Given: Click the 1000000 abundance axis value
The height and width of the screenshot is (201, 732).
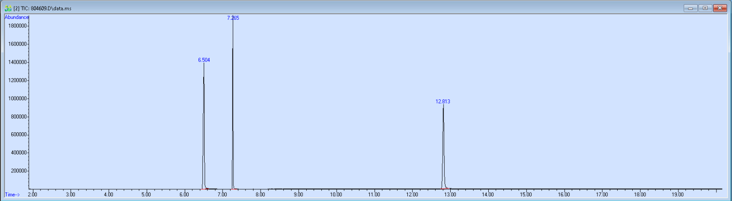Looking at the screenshot, I should [17, 98].
